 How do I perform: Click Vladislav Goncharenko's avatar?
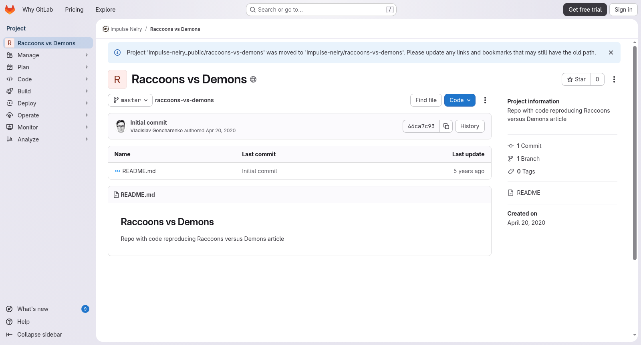tap(121, 126)
